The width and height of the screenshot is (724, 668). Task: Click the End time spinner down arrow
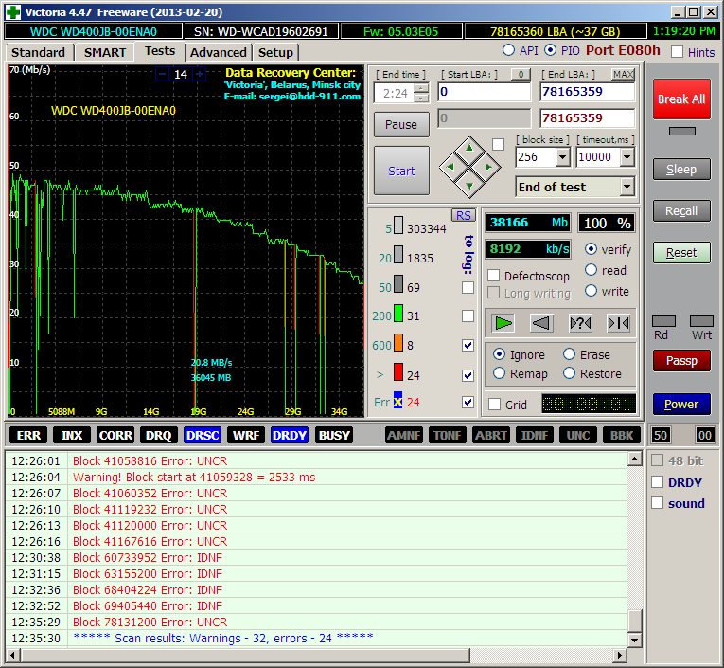[x=421, y=98]
